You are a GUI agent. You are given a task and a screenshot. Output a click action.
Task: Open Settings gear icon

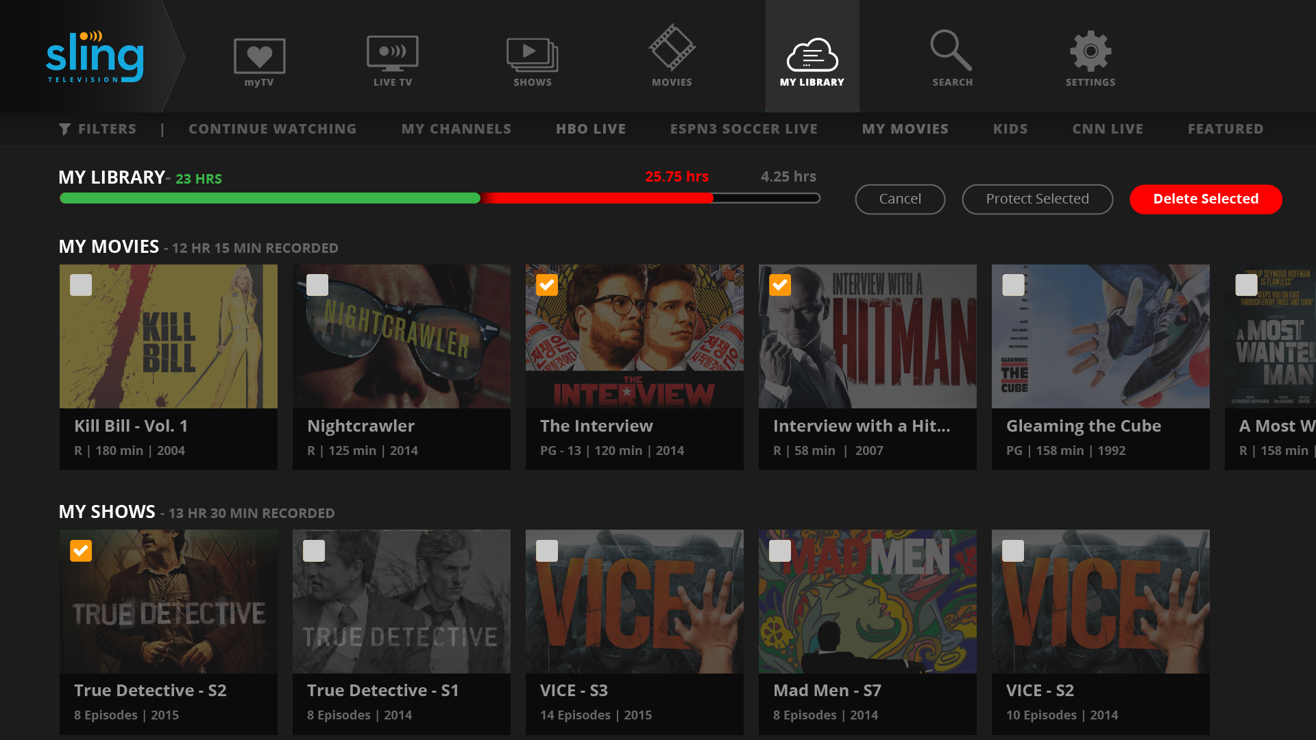tap(1090, 51)
